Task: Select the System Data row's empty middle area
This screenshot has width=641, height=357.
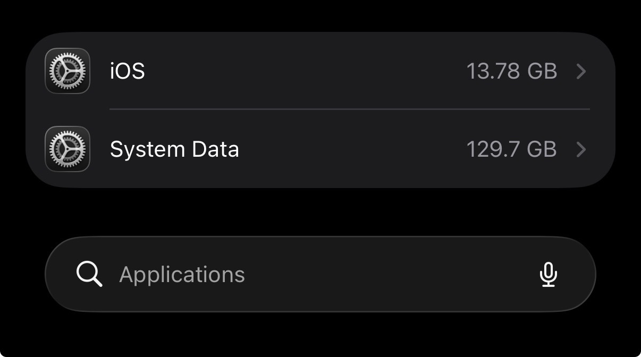Action: [x=351, y=149]
